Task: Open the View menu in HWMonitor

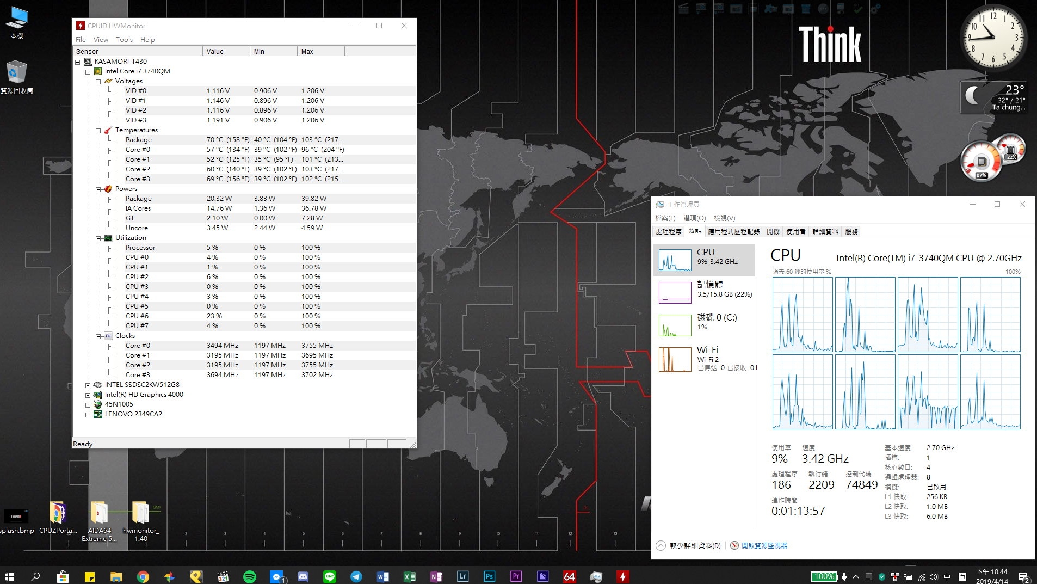Action: click(x=101, y=39)
